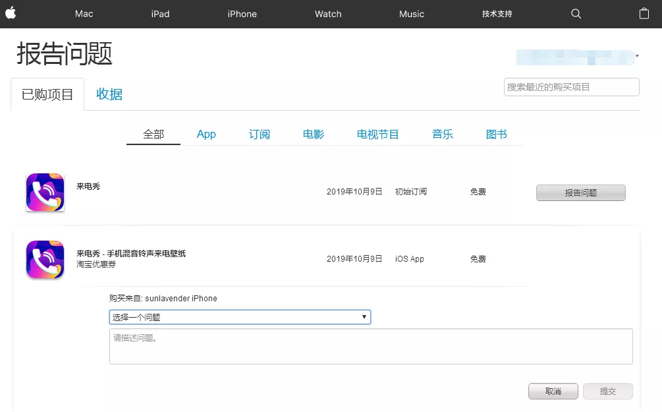
Task: Click the 取消 button
Action: pyautogui.click(x=553, y=392)
